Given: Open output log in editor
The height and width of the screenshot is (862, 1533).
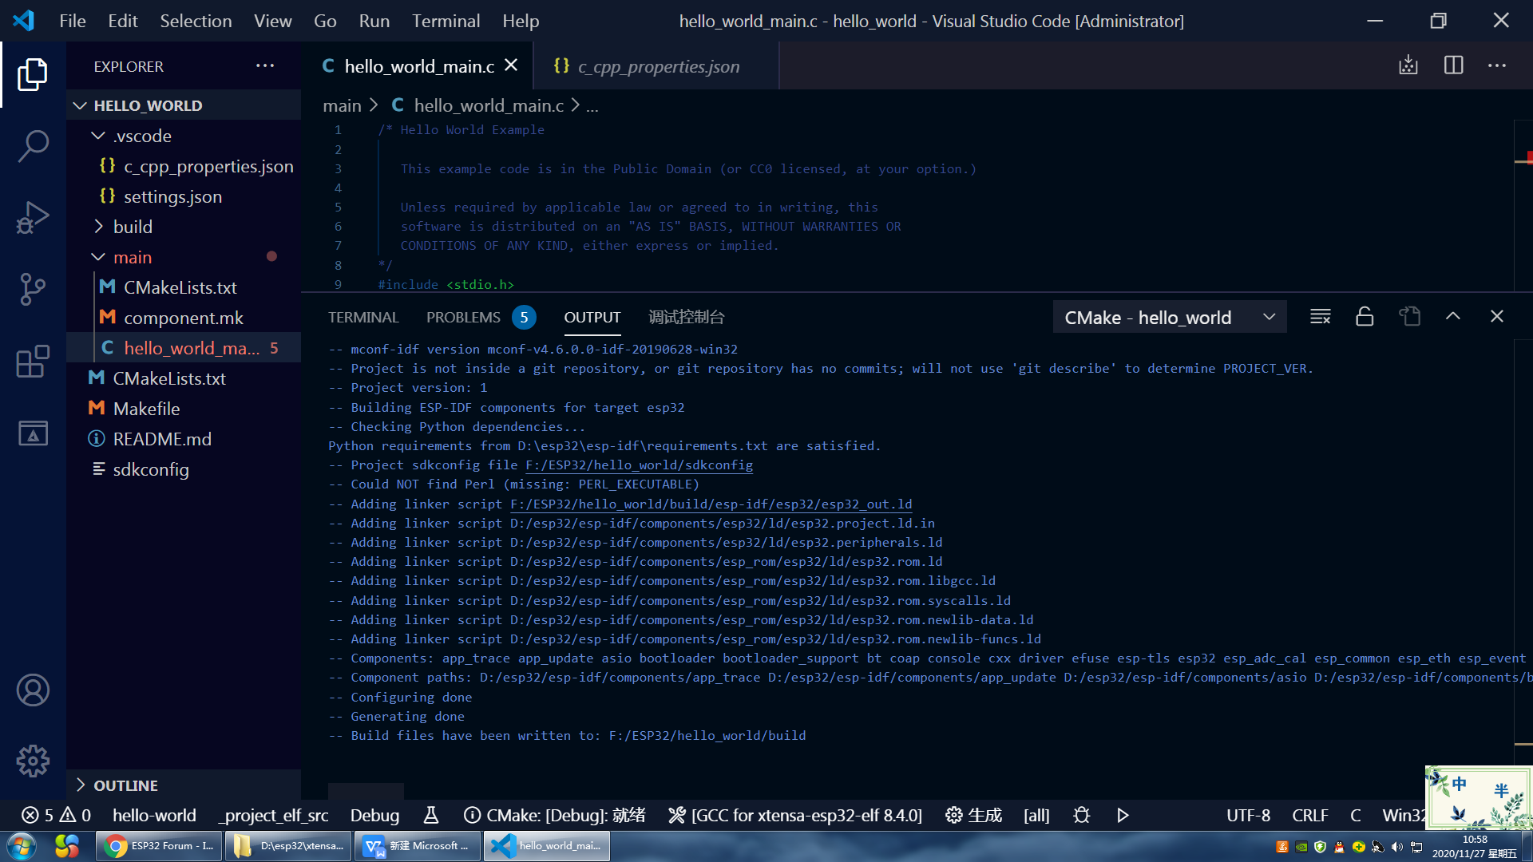Looking at the screenshot, I should [x=1409, y=317].
